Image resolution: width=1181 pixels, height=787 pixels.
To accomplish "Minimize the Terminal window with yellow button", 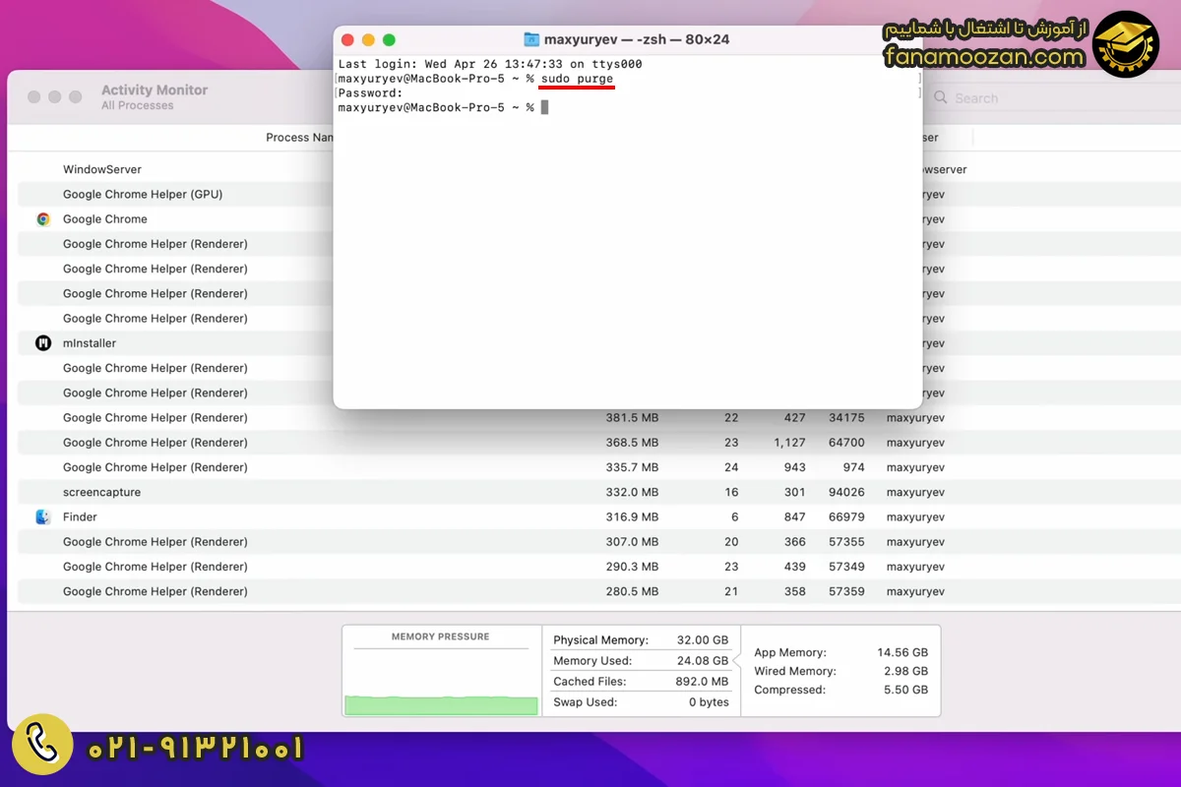I will coord(368,40).
